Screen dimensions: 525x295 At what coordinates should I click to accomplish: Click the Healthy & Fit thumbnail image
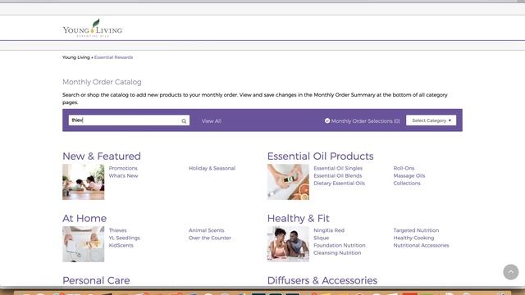(288, 244)
